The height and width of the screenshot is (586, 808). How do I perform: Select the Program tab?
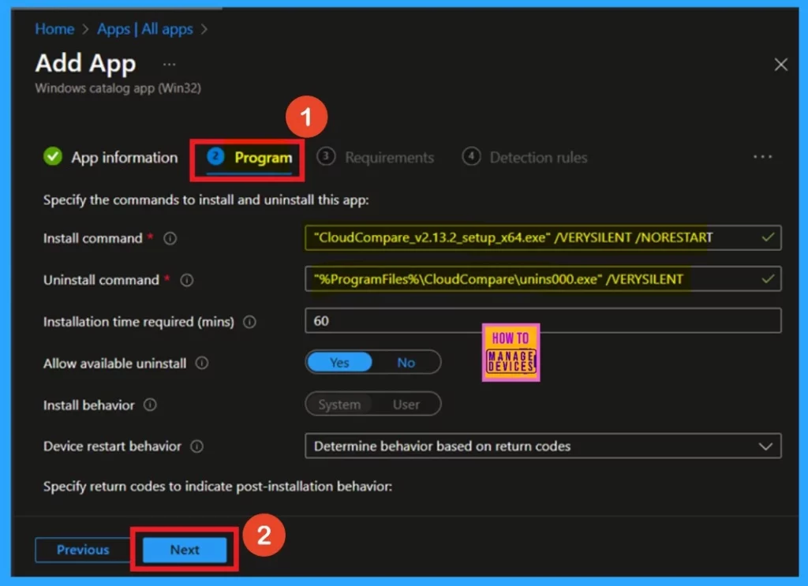249,158
